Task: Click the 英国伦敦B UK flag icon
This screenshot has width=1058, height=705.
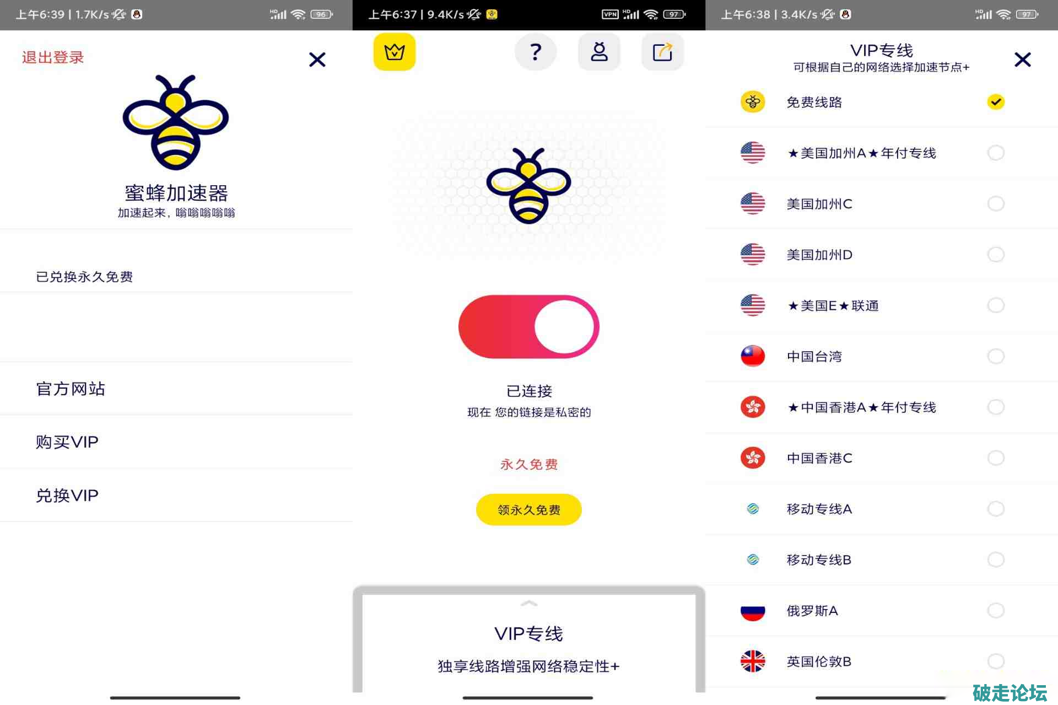Action: (x=753, y=661)
